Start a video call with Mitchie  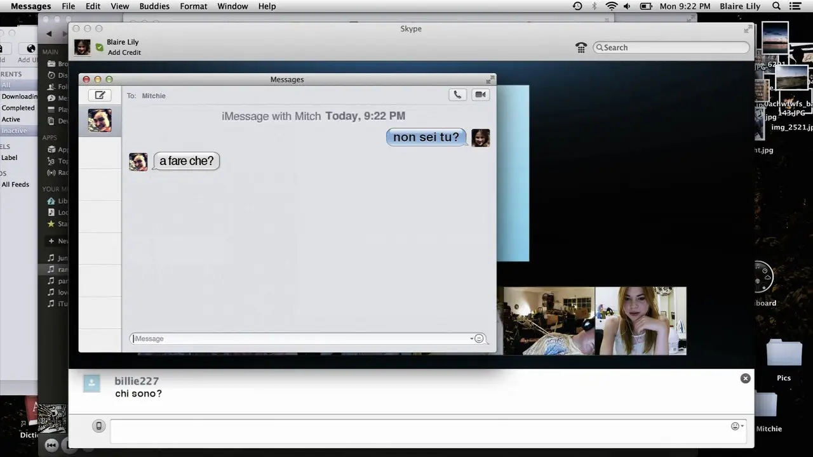pyautogui.click(x=480, y=95)
